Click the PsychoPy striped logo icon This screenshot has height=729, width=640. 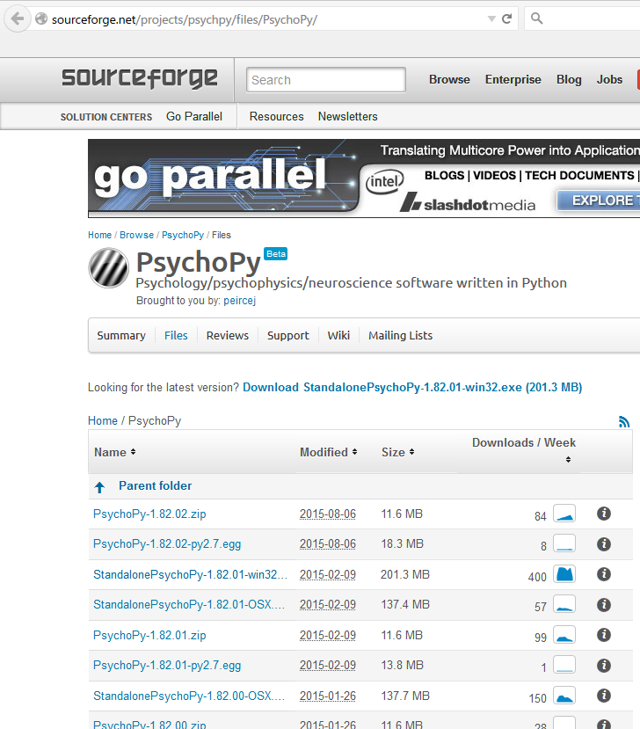tap(108, 268)
